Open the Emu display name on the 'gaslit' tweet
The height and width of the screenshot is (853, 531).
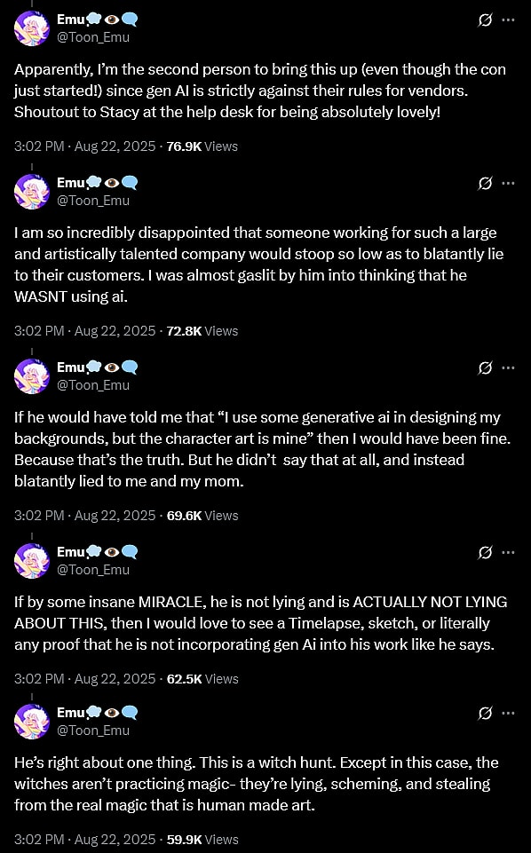click(x=72, y=184)
